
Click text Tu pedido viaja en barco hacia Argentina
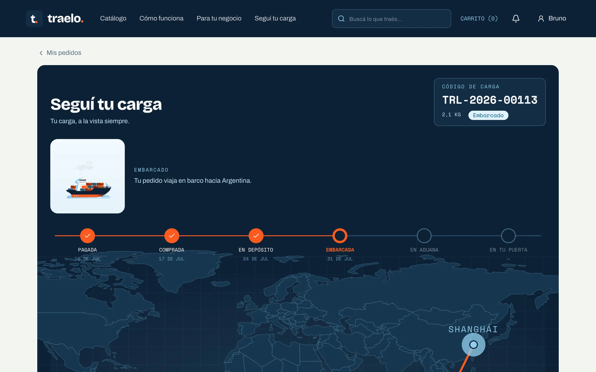[193, 180]
